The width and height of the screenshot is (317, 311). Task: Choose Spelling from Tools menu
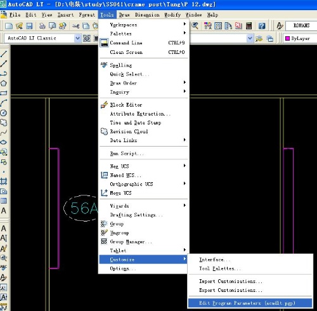(144, 65)
